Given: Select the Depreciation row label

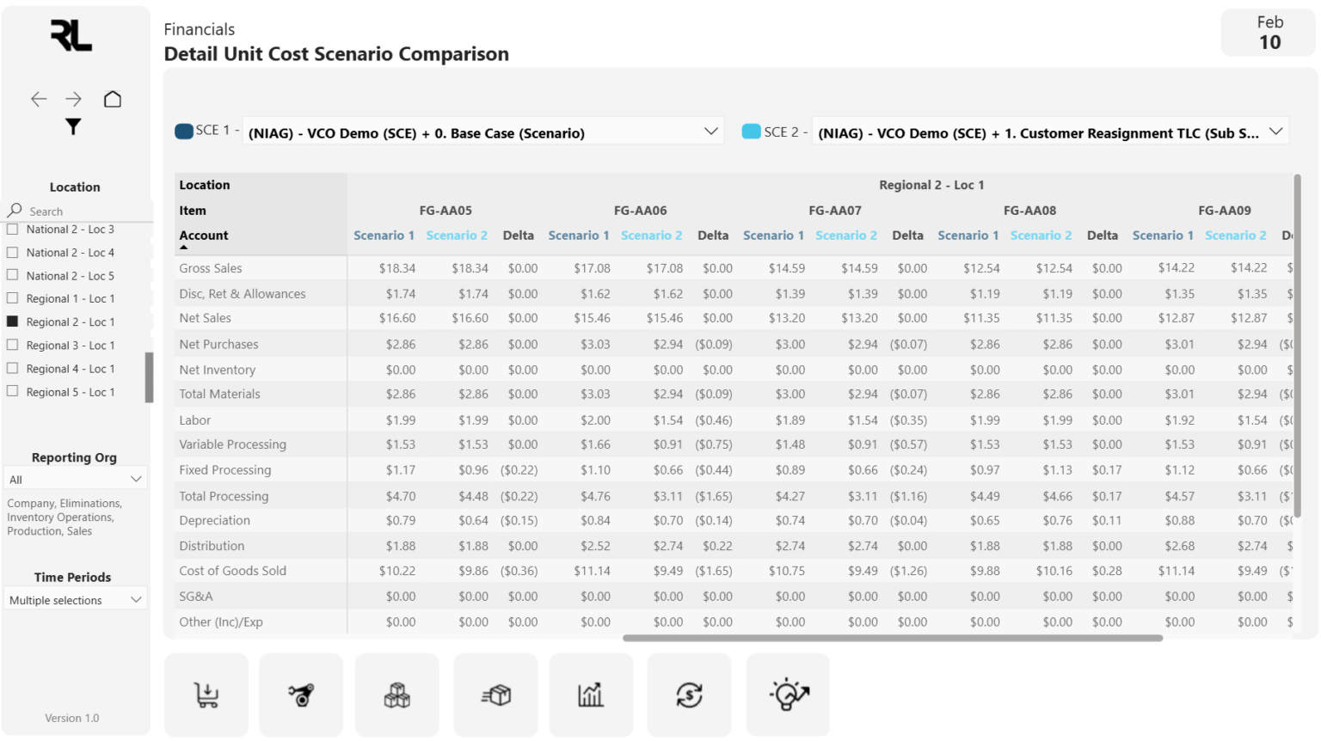Looking at the screenshot, I should [215, 521].
